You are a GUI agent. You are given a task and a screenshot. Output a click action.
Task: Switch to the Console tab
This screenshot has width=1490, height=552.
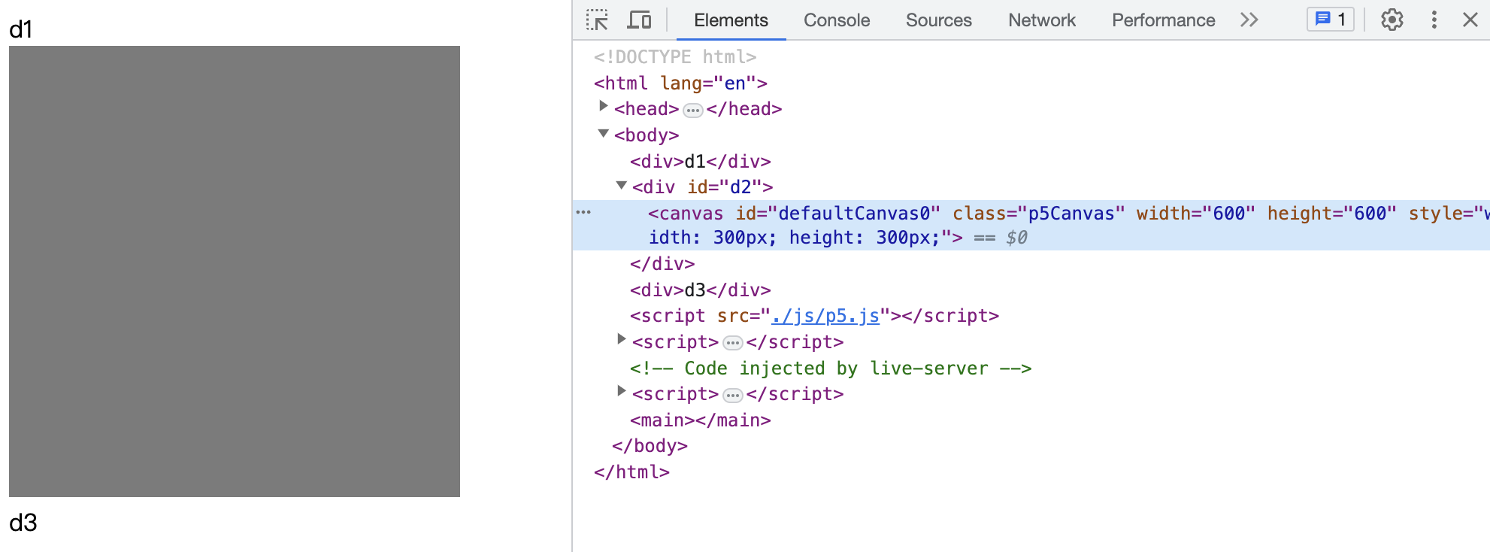[837, 20]
